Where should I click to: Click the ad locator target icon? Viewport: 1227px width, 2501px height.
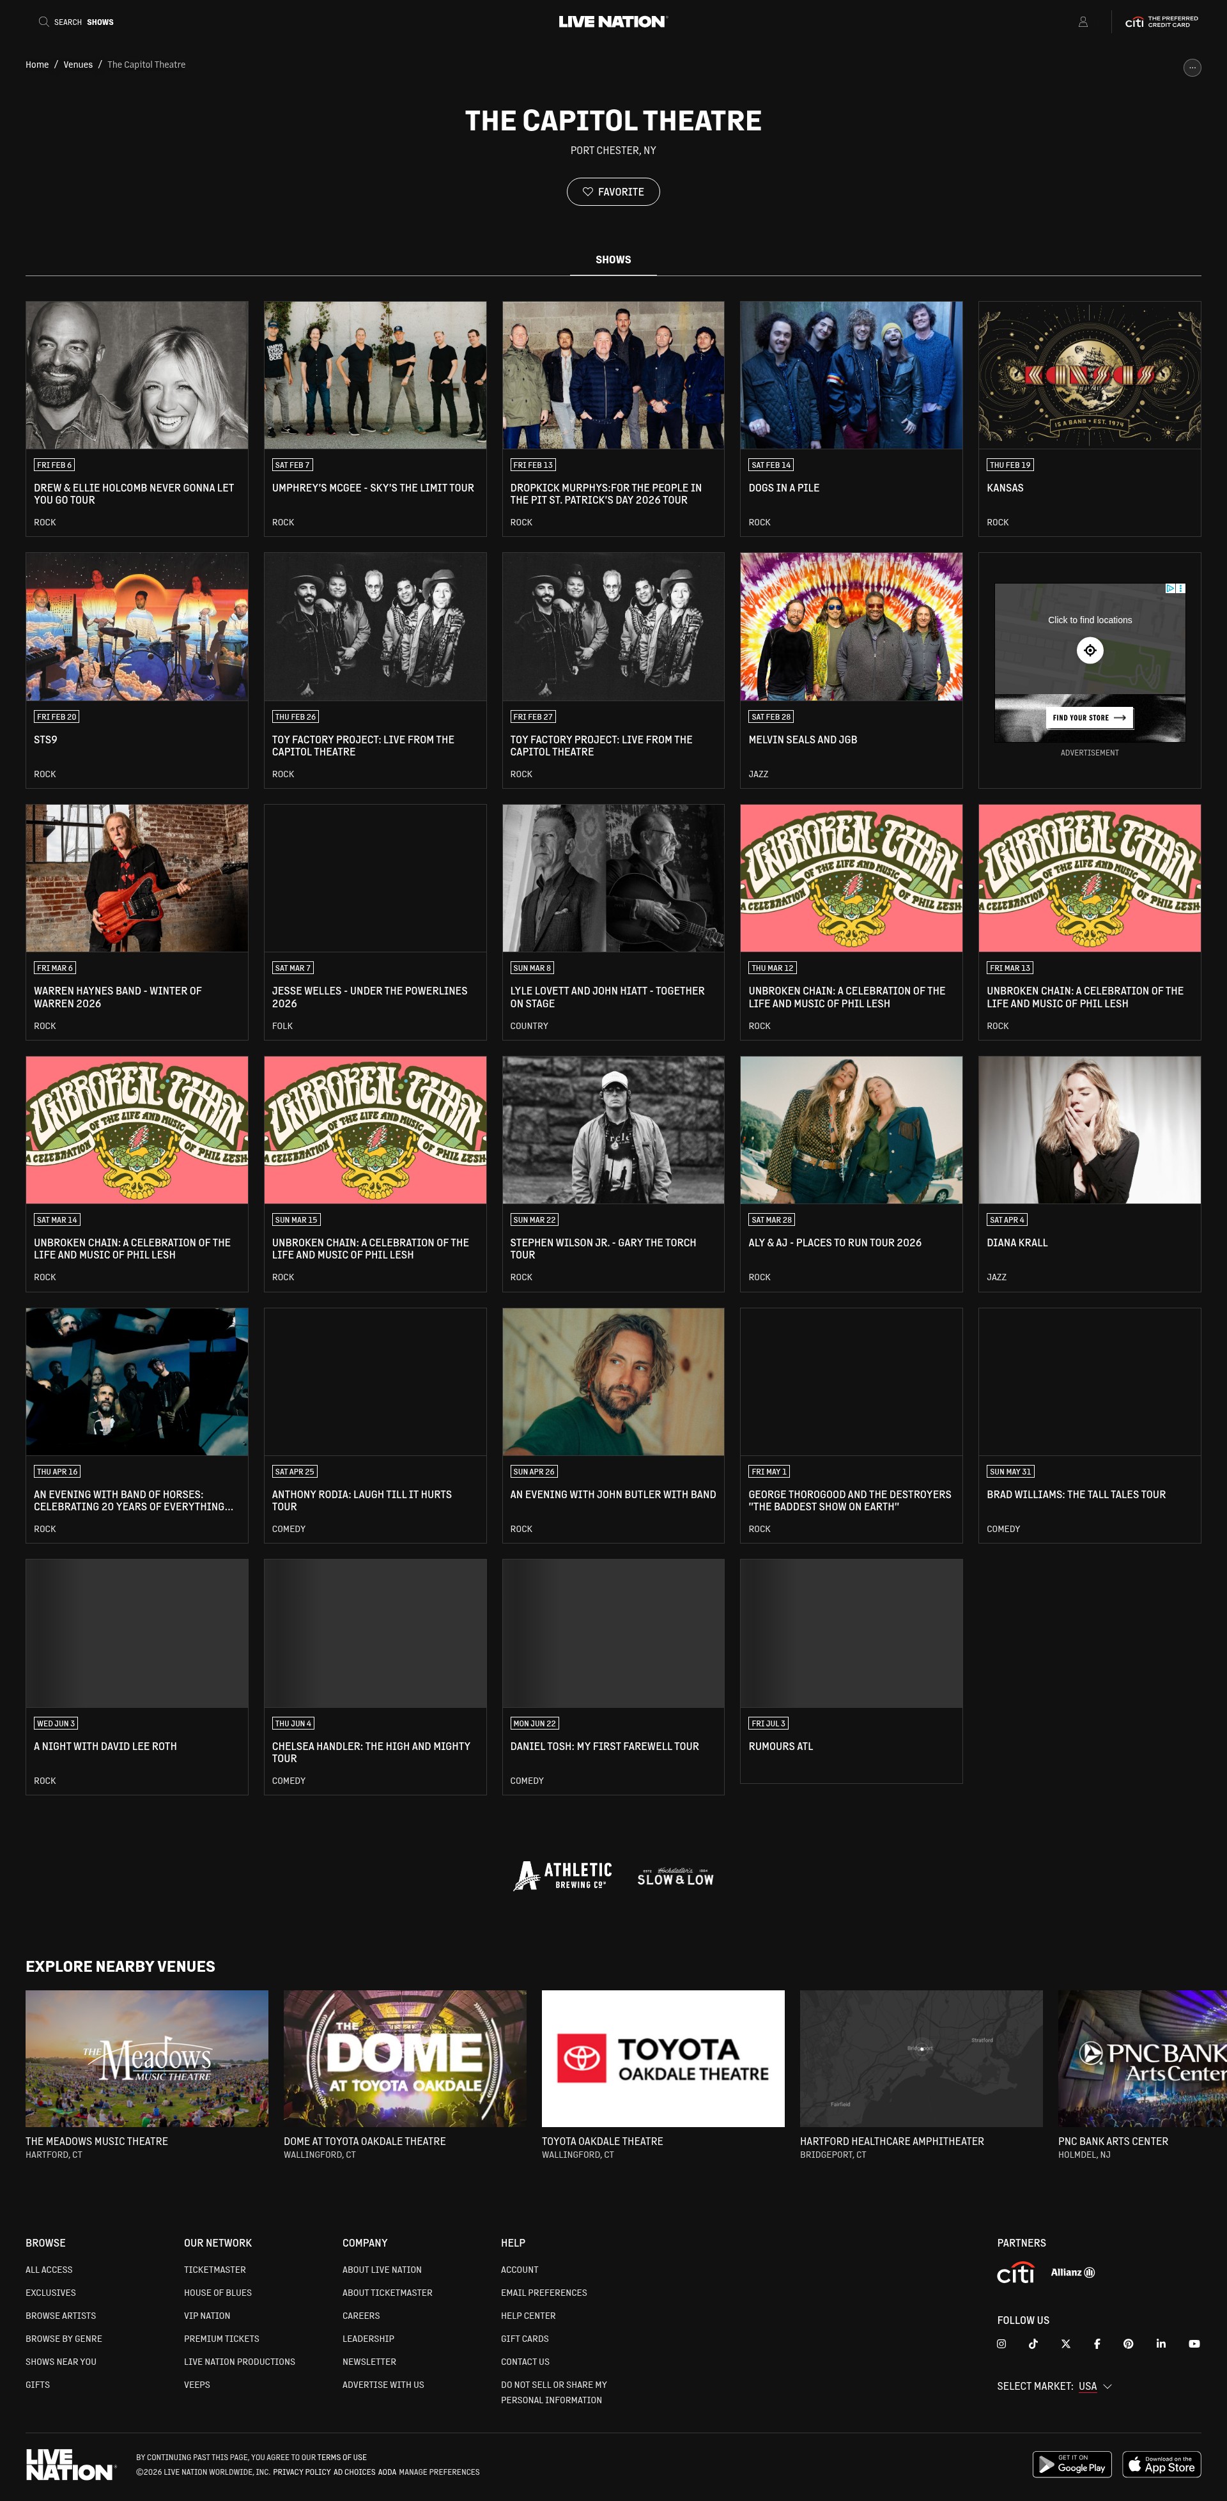(1090, 649)
